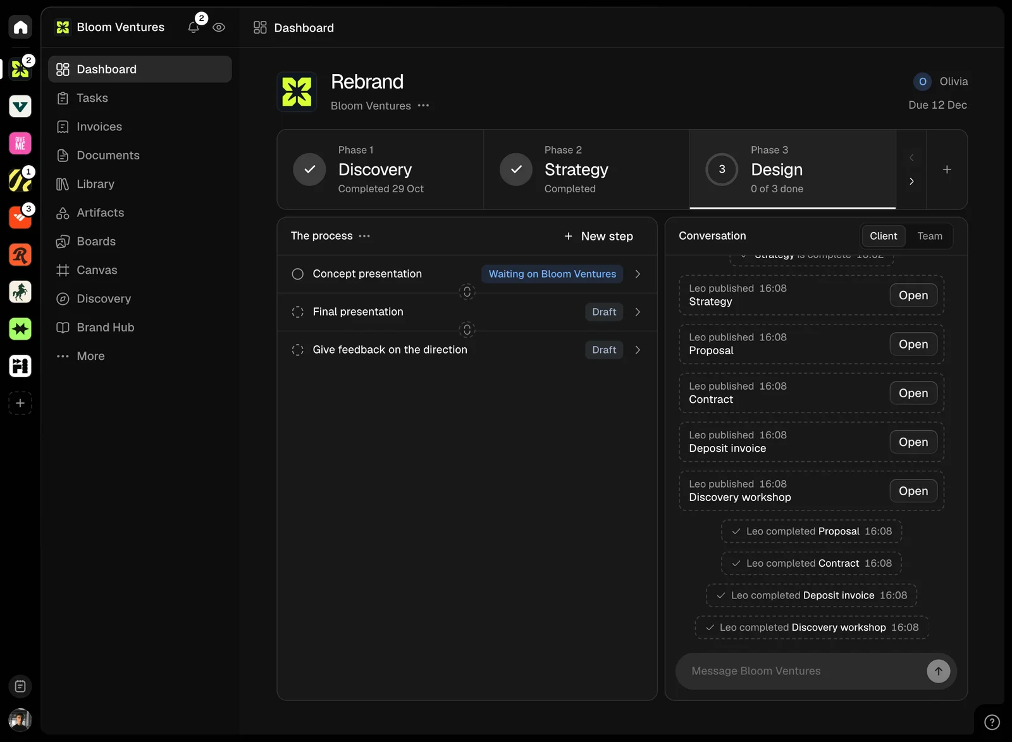
Task: Add a new workspace with plus icon
Action: coord(20,403)
